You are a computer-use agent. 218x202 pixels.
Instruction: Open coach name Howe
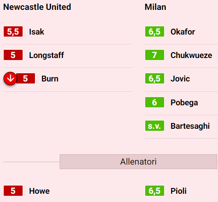(x=39, y=191)
